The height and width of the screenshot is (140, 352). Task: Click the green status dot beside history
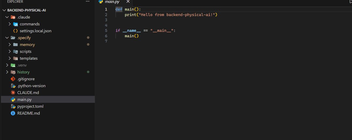88,72
